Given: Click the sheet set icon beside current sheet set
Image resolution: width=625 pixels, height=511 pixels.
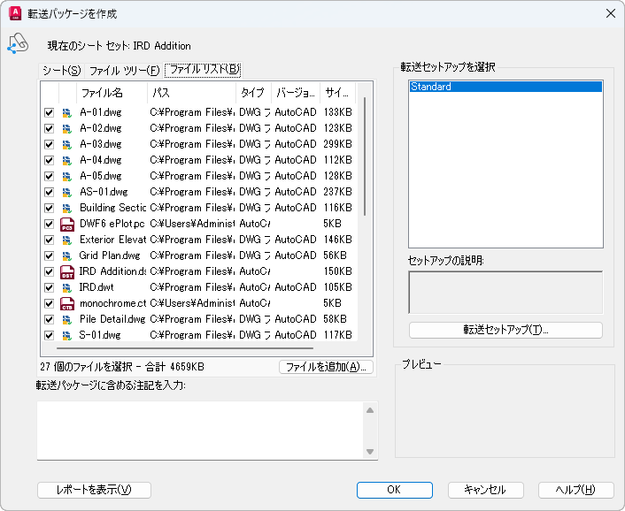Looking at the screenshot, I should (18, 43).
